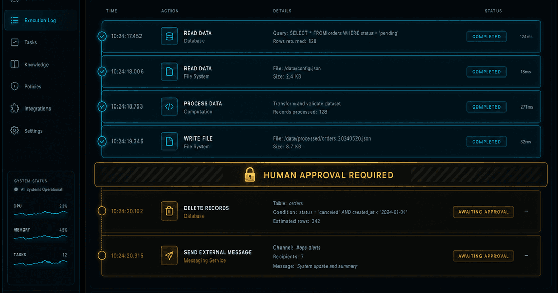Click the DETAILS column header
This screenshot has width=558, height=293.
pyautogui.click(x=282, y=11)
